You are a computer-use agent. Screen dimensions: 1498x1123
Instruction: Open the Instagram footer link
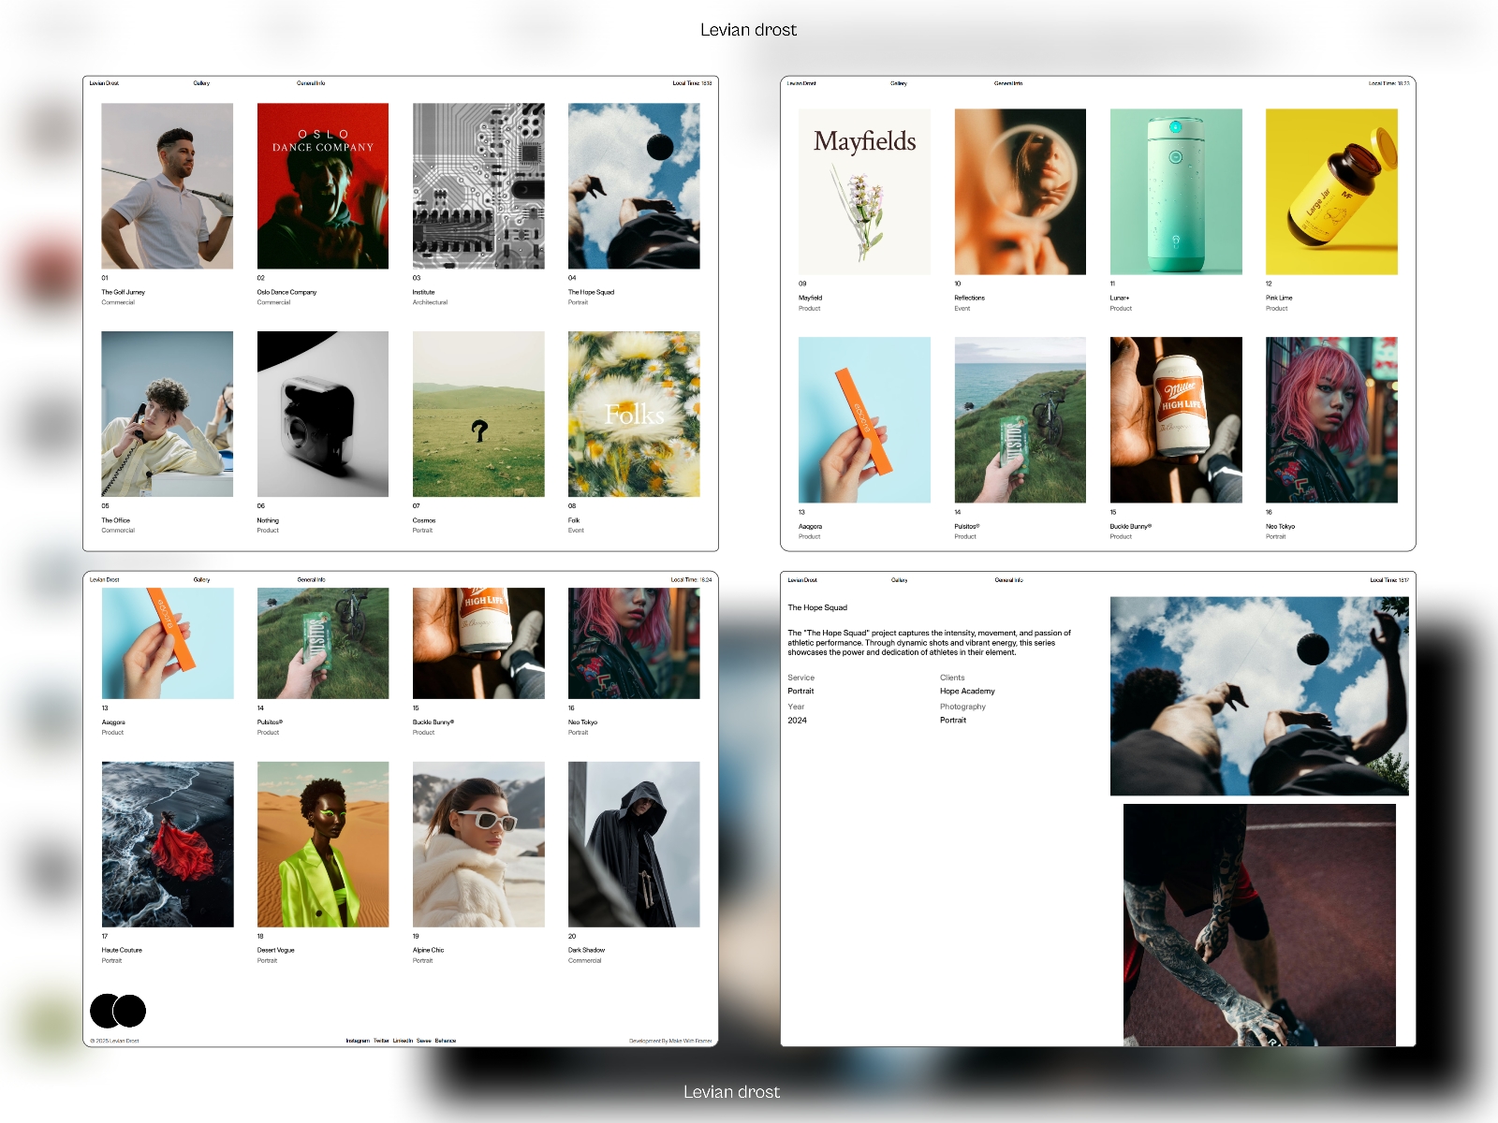(358, 1041)
